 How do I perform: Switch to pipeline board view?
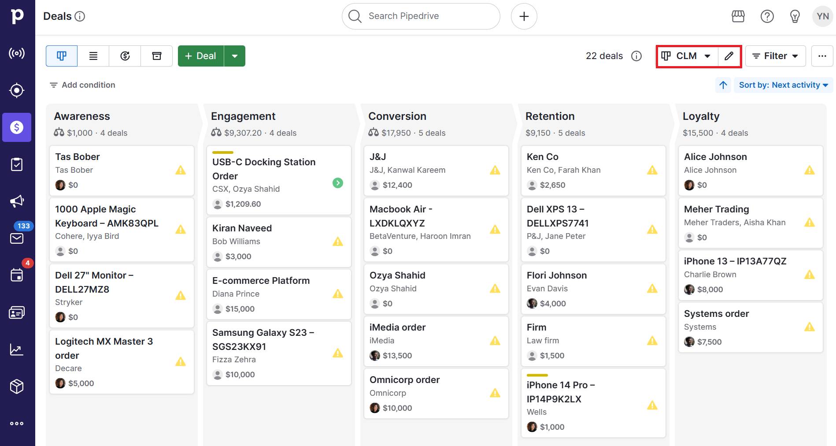click(62, 56)
